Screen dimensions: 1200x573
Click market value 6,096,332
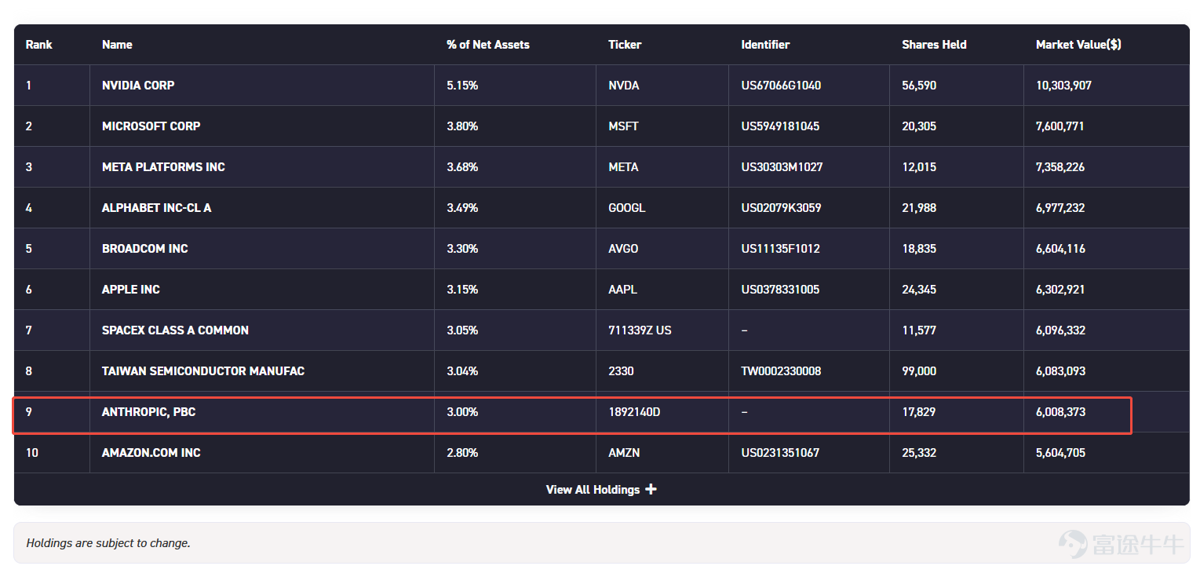pos(1060,330)
